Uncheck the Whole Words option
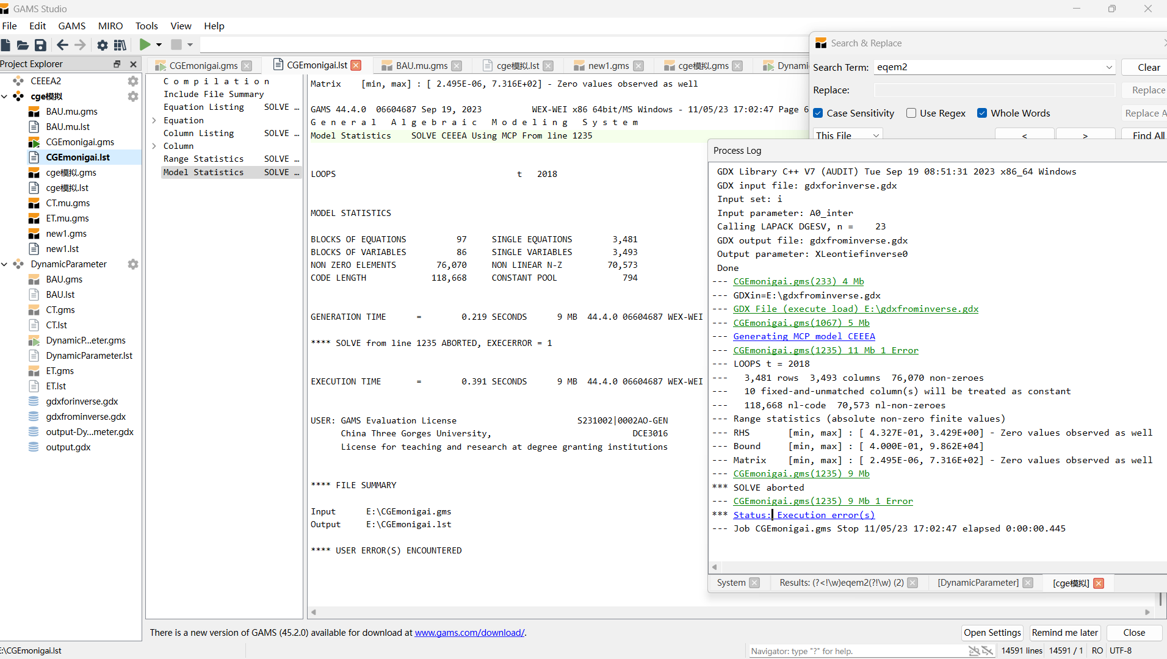This screenshot has width=1167, height=659. tap(982, 113)
